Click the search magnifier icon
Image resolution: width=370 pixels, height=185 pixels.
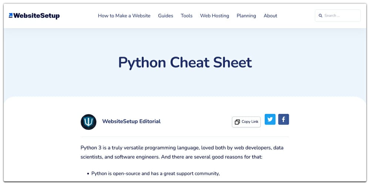(320, 16)
